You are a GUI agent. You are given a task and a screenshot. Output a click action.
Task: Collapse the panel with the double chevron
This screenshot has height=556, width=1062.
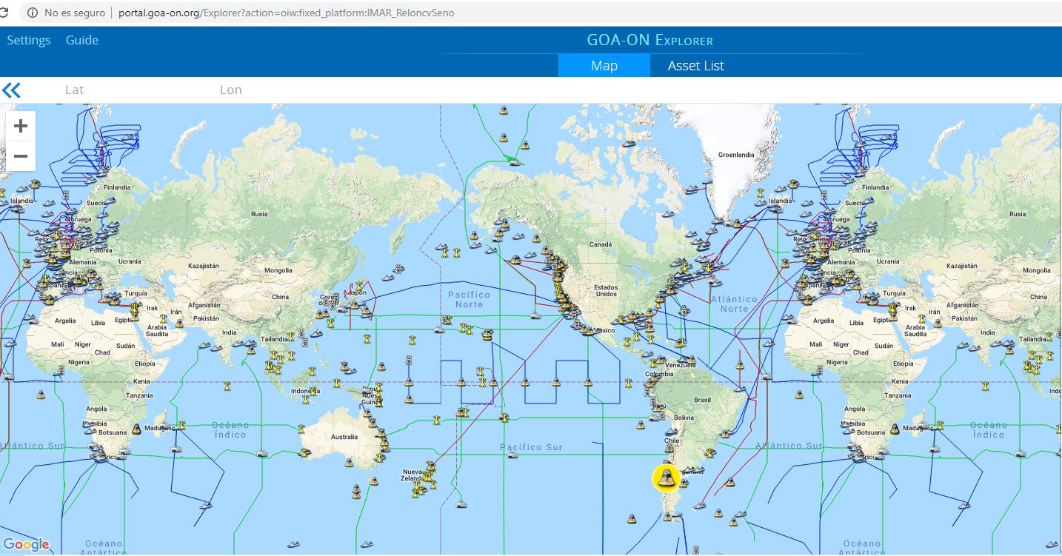[x=11, y=90]
